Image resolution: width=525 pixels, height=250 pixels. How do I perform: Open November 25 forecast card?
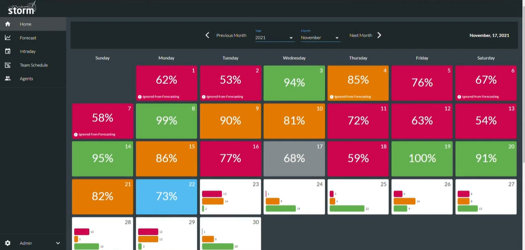[358, 196]
